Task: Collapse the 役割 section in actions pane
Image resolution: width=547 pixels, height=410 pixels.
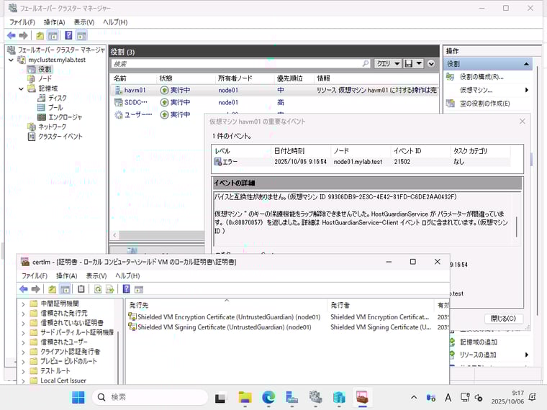Action: [x=526, y=64]
